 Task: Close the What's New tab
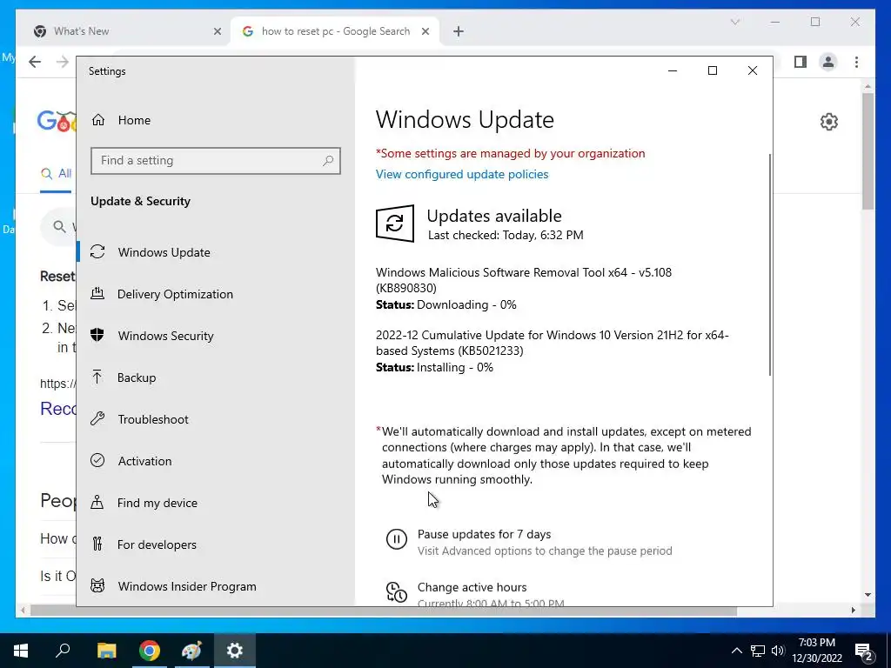[x=217, y=31]
